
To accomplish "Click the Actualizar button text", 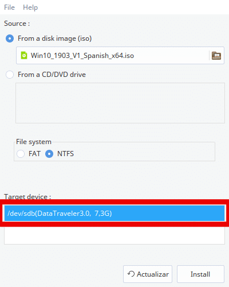I will pyautogui.click(x=153, y=274).
